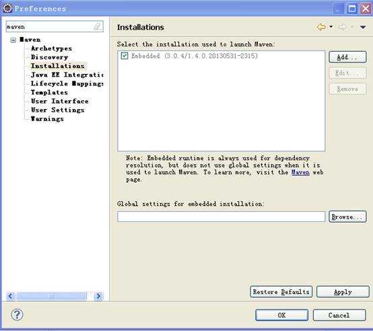The image size is (373, 331).
Task: Maximize the Preferences window
Action: coord(352,9)
